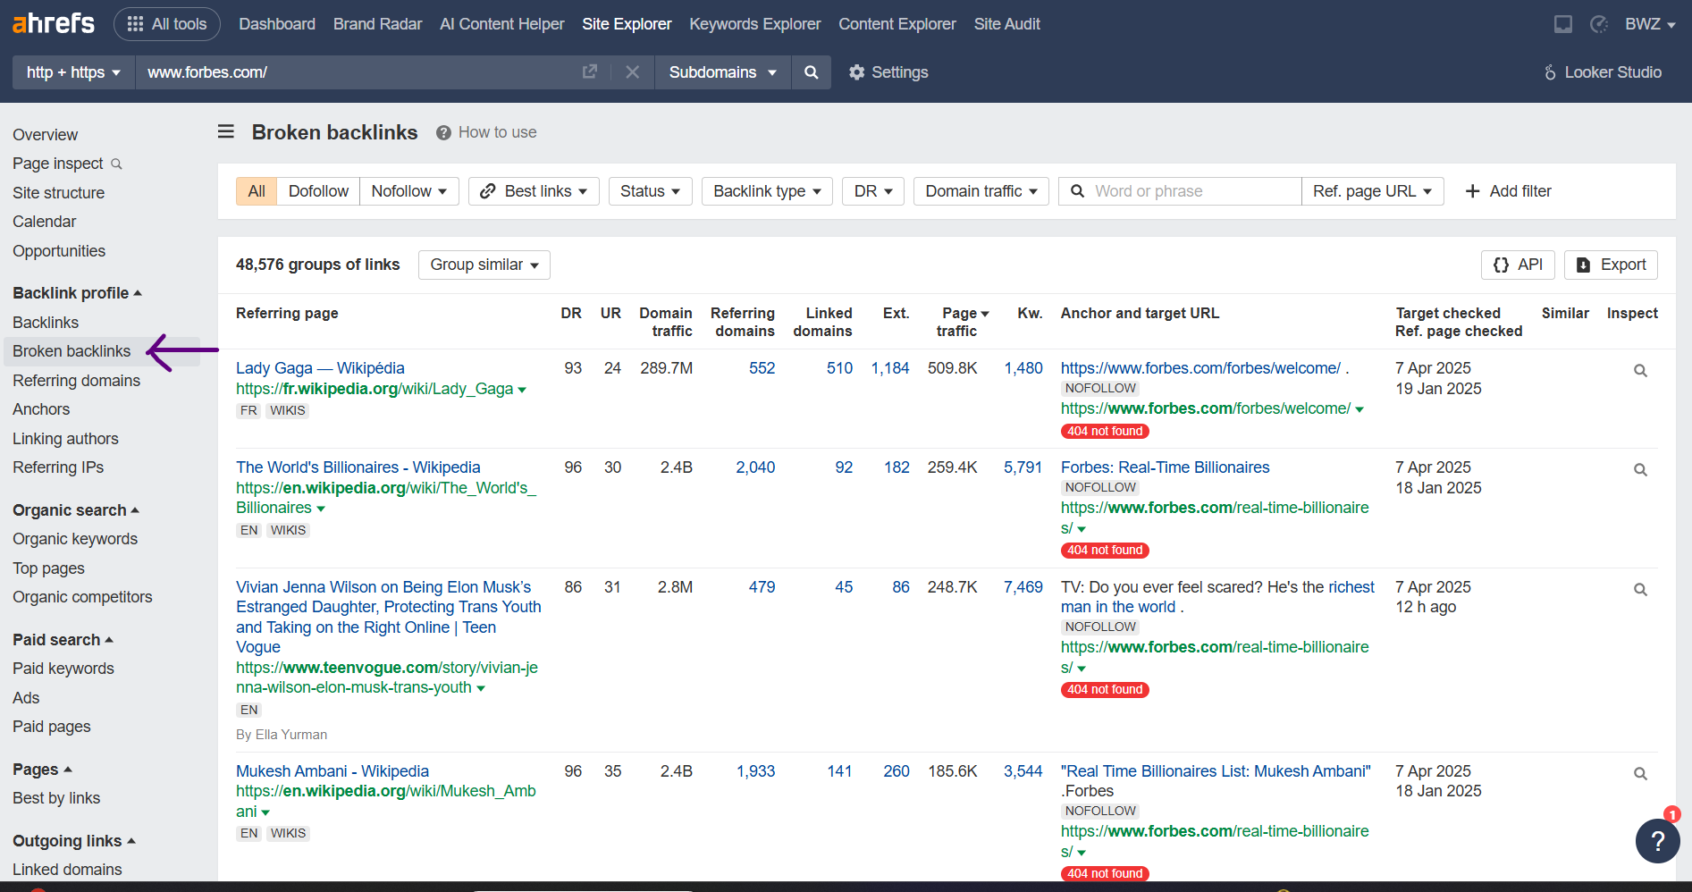The image size is (1692, 892).
Task: Open Linked domains in sidebar
Action: tap(67, 870)
